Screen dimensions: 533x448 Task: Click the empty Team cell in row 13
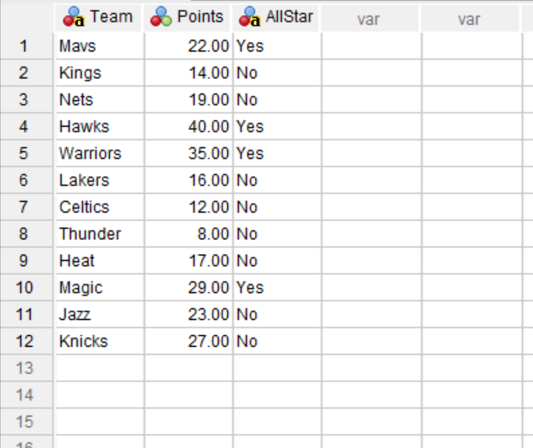click(100, 368)
